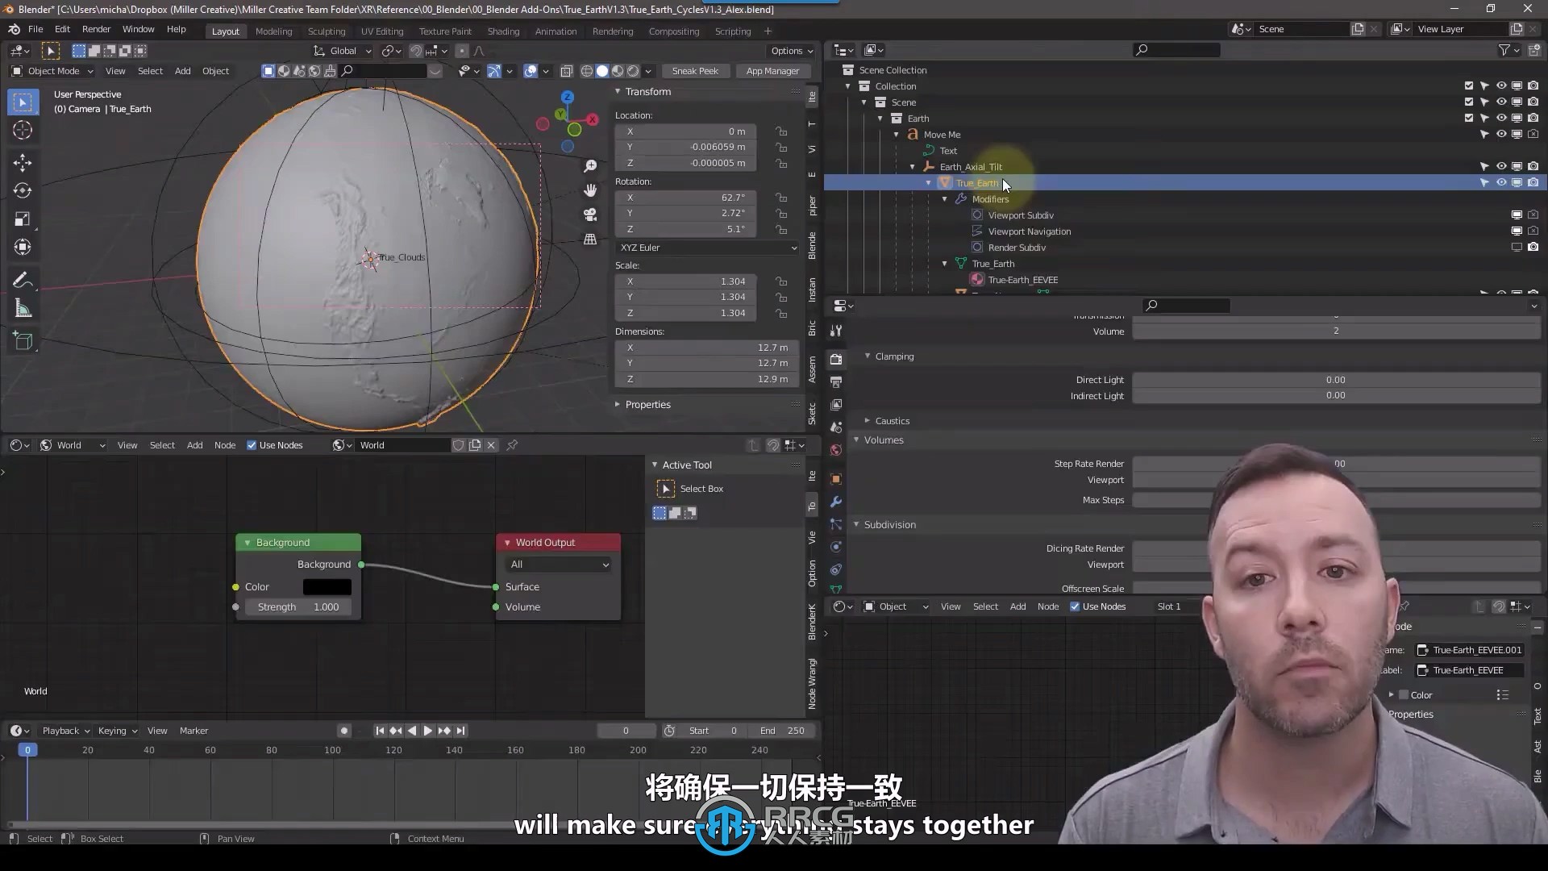Collapse the Transform panel
The height and width of the screenshot is (871, 1548).
coord(618,91)
